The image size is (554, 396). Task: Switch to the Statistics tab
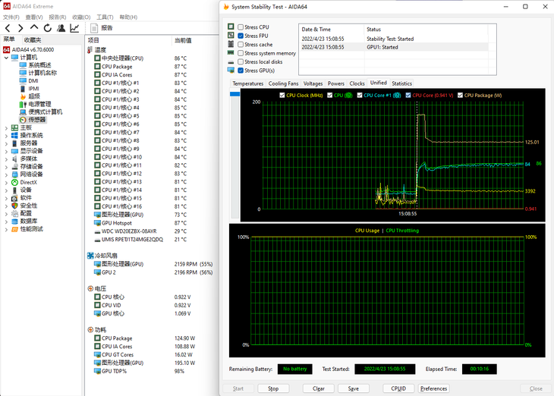pos(401,83)
